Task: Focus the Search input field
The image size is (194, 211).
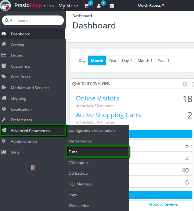Action: [x=40, y=21]
